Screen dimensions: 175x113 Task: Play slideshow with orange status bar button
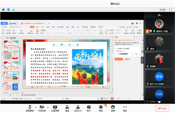(x=112, y=98)
